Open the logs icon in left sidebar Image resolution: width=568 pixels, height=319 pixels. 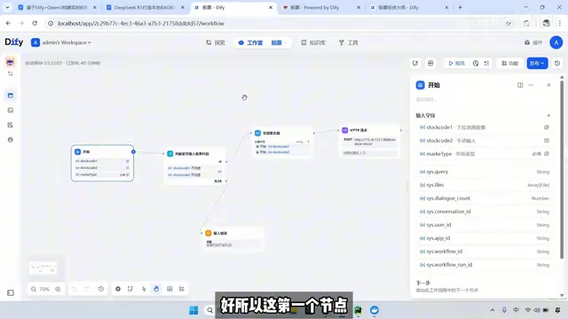click(10, 125)
